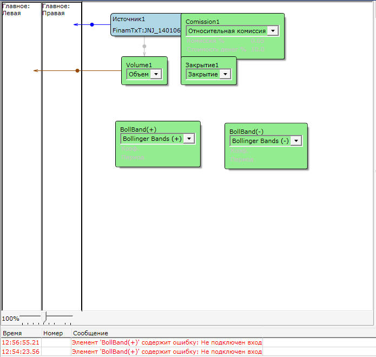Image resolution: width=376 pixels, height=357 pixels.
Task: Select the error row logged at 12:54:23.56
Action: pyautogui.click(x=167, y=352)
